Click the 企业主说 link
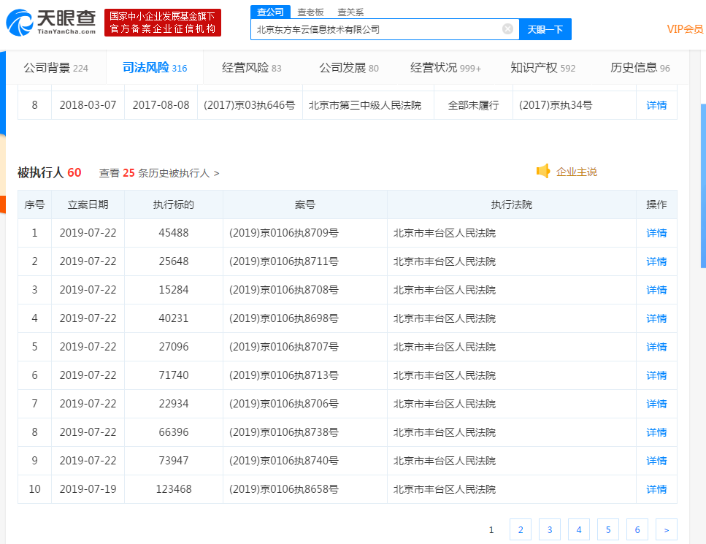Viewport: 706px width, 544px height. (576, 172)
